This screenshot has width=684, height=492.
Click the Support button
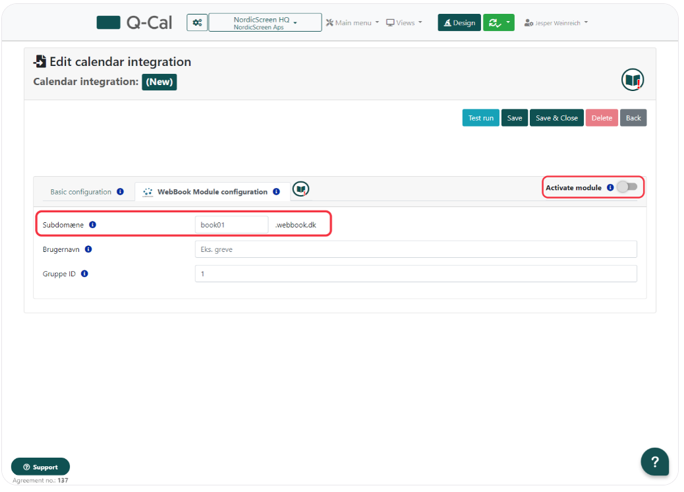click(40, 467)
